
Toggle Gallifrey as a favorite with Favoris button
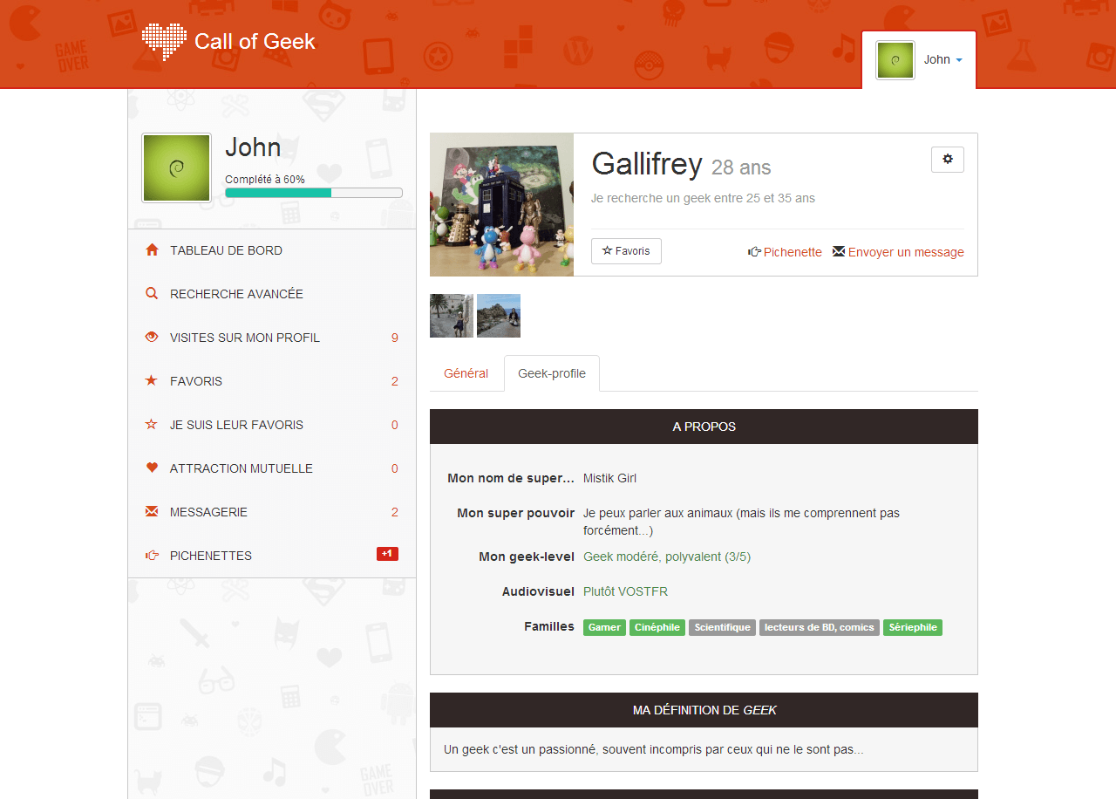click(x=626, y=251)
